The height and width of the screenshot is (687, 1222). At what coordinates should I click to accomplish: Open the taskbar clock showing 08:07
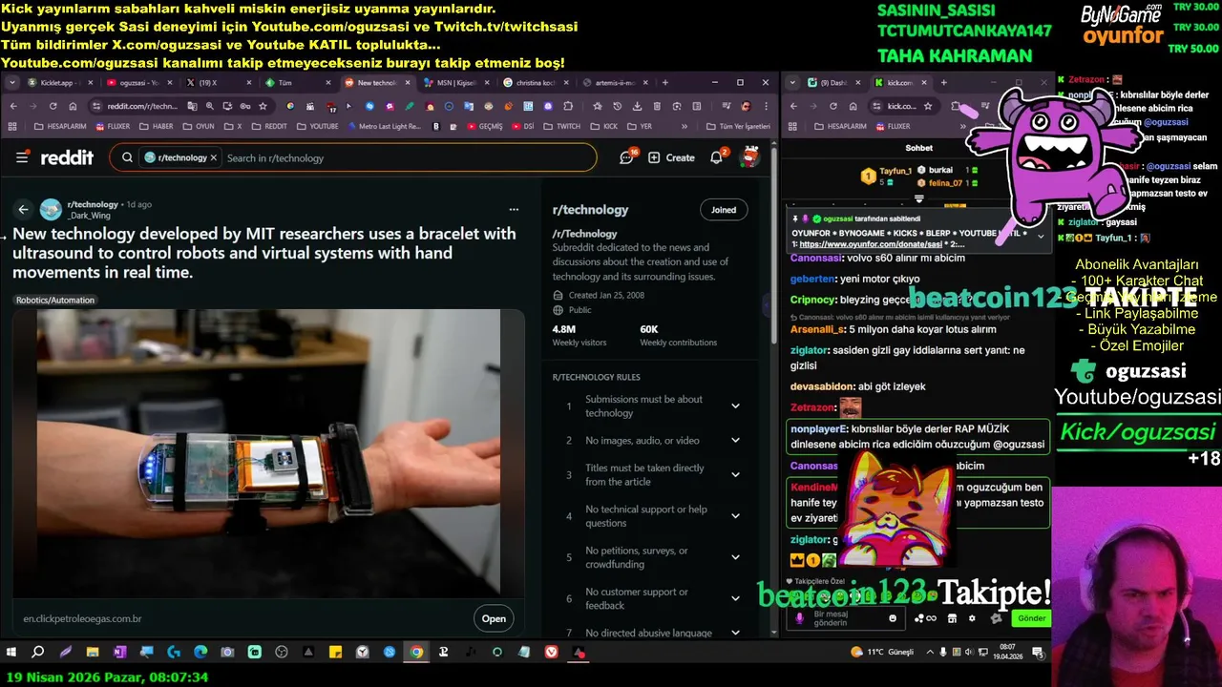[1006, 653]
